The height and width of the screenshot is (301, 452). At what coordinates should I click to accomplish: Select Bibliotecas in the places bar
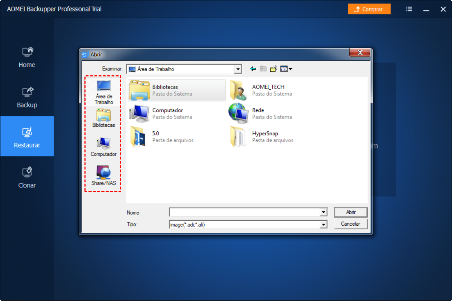(104, 118)
